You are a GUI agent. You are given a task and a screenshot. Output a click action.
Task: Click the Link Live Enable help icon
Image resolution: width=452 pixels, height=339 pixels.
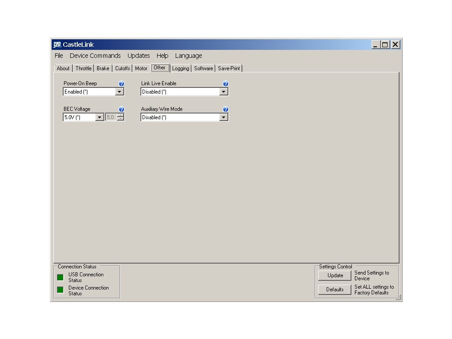click(226, 84)
